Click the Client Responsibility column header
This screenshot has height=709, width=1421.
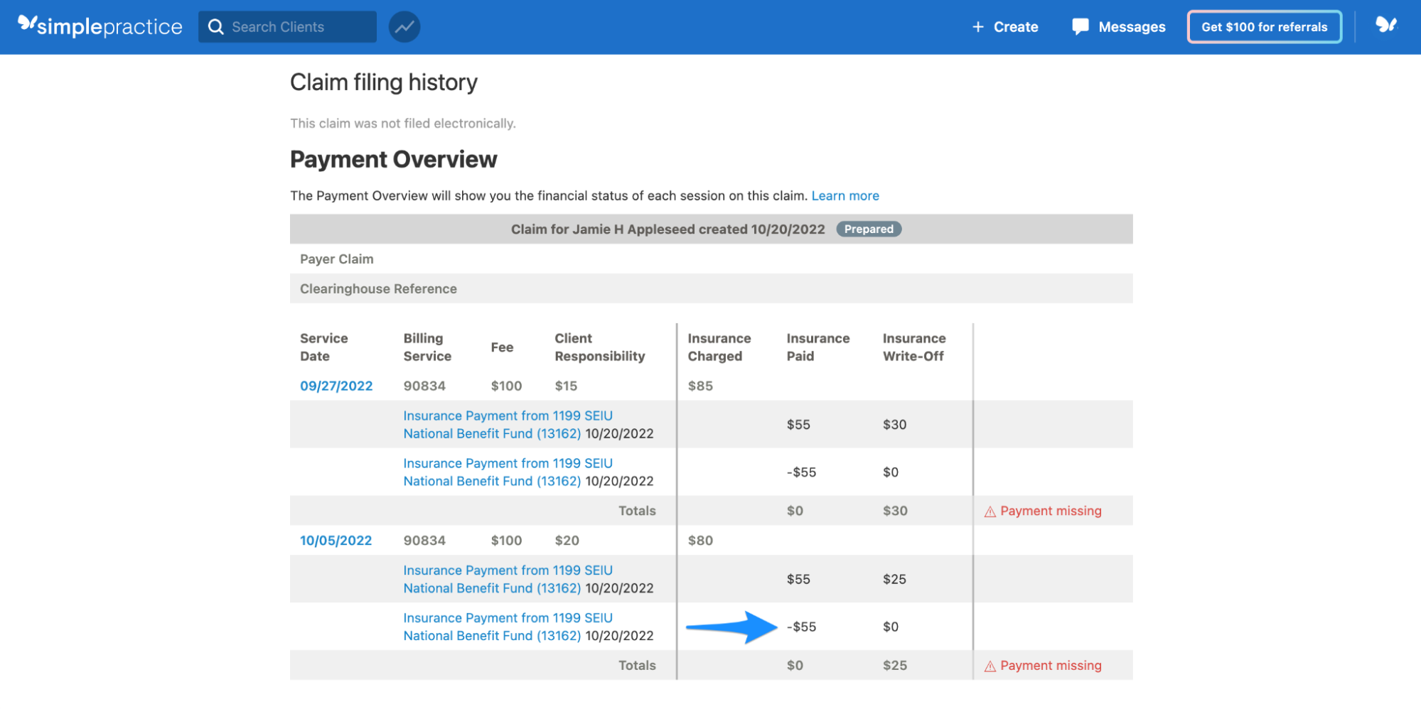point(600,347)
